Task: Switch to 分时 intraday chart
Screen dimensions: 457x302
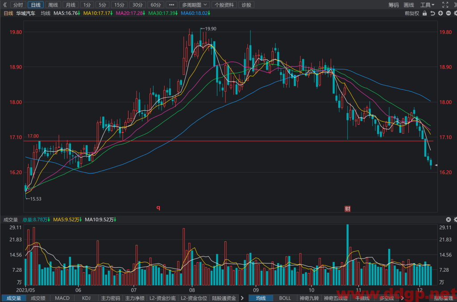Action: click(x=18, y=5)
